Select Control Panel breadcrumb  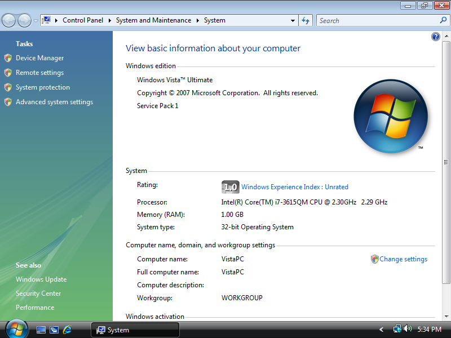point(83,20)
